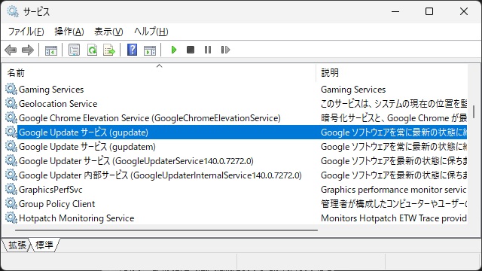Image resolution: width=482 pixels, height=271 pixels.
Task: Select Google Updater 内部サービス row name
Action: coord(160,175)
